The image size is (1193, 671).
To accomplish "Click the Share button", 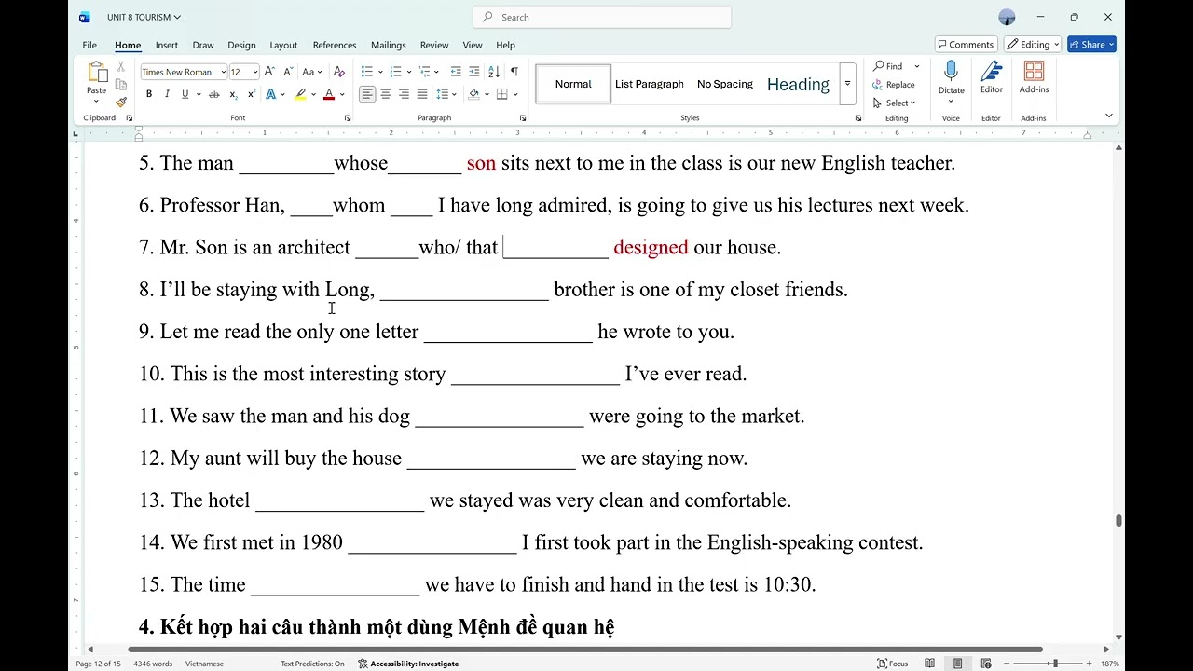I will (1091, 45).
